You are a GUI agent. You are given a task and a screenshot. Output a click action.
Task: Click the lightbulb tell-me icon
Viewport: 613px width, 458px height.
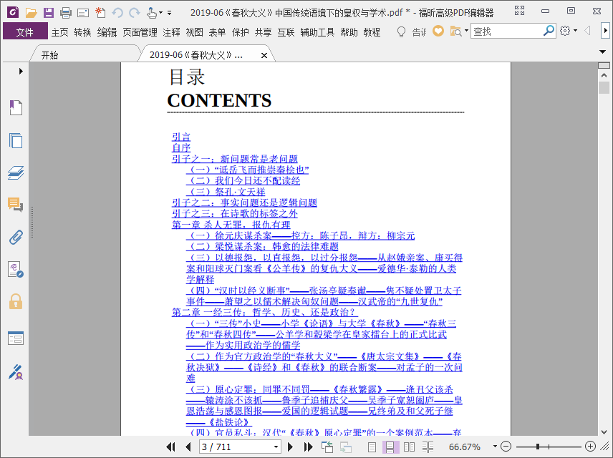[x=401, y=31]
